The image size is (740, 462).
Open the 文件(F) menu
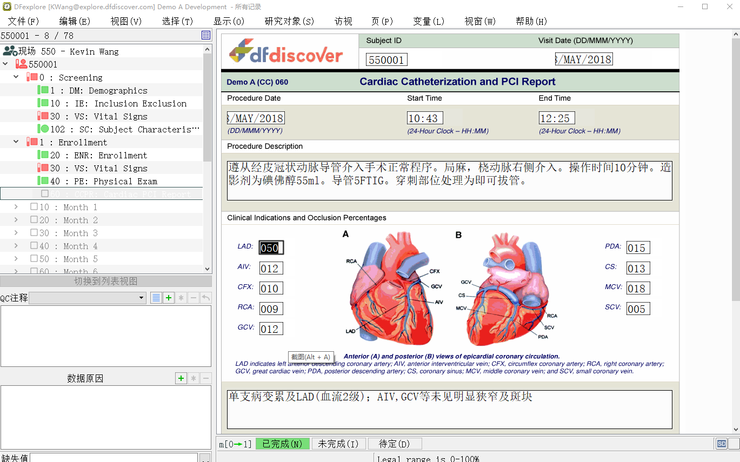tap(23, 21)
